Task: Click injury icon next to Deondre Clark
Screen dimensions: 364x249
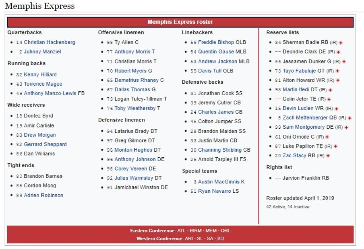Action: pos(338,52)
